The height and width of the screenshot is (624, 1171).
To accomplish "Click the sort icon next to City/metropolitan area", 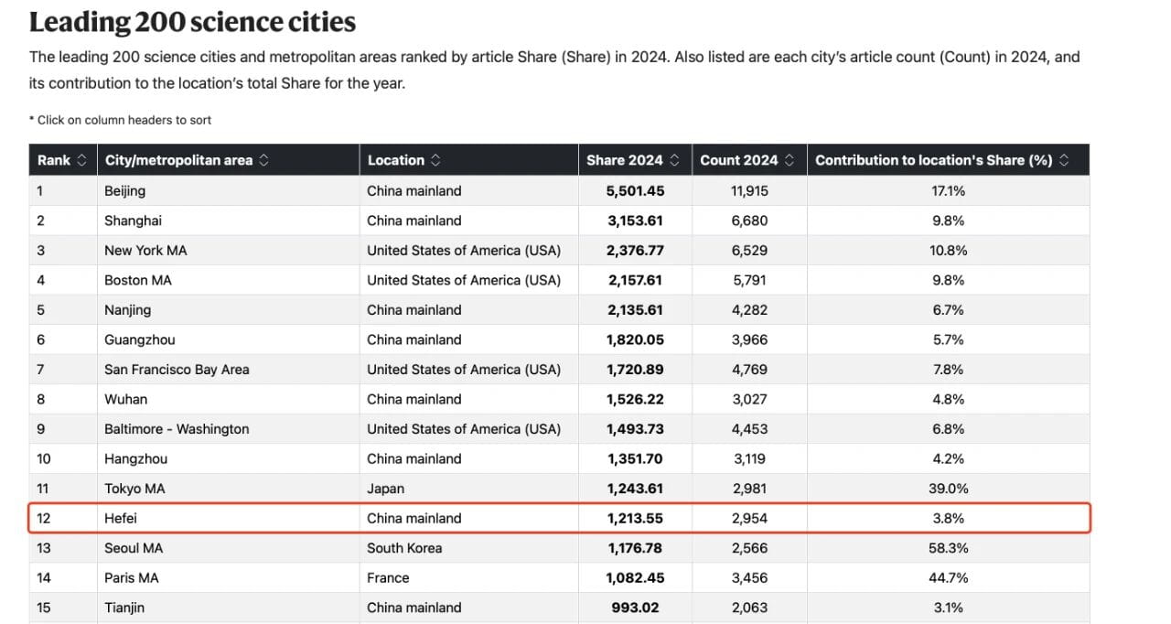I will coord(263,159).
